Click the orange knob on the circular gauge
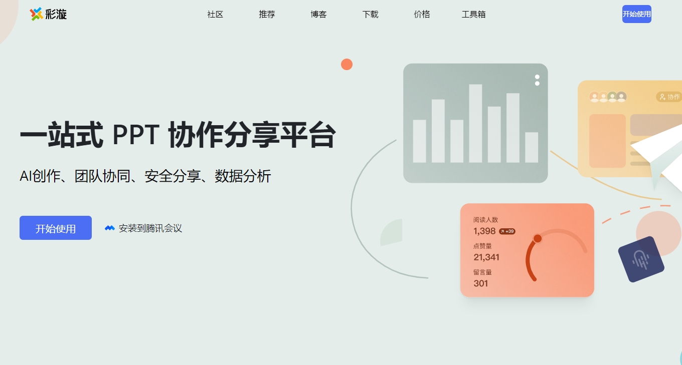 (538, 238)
